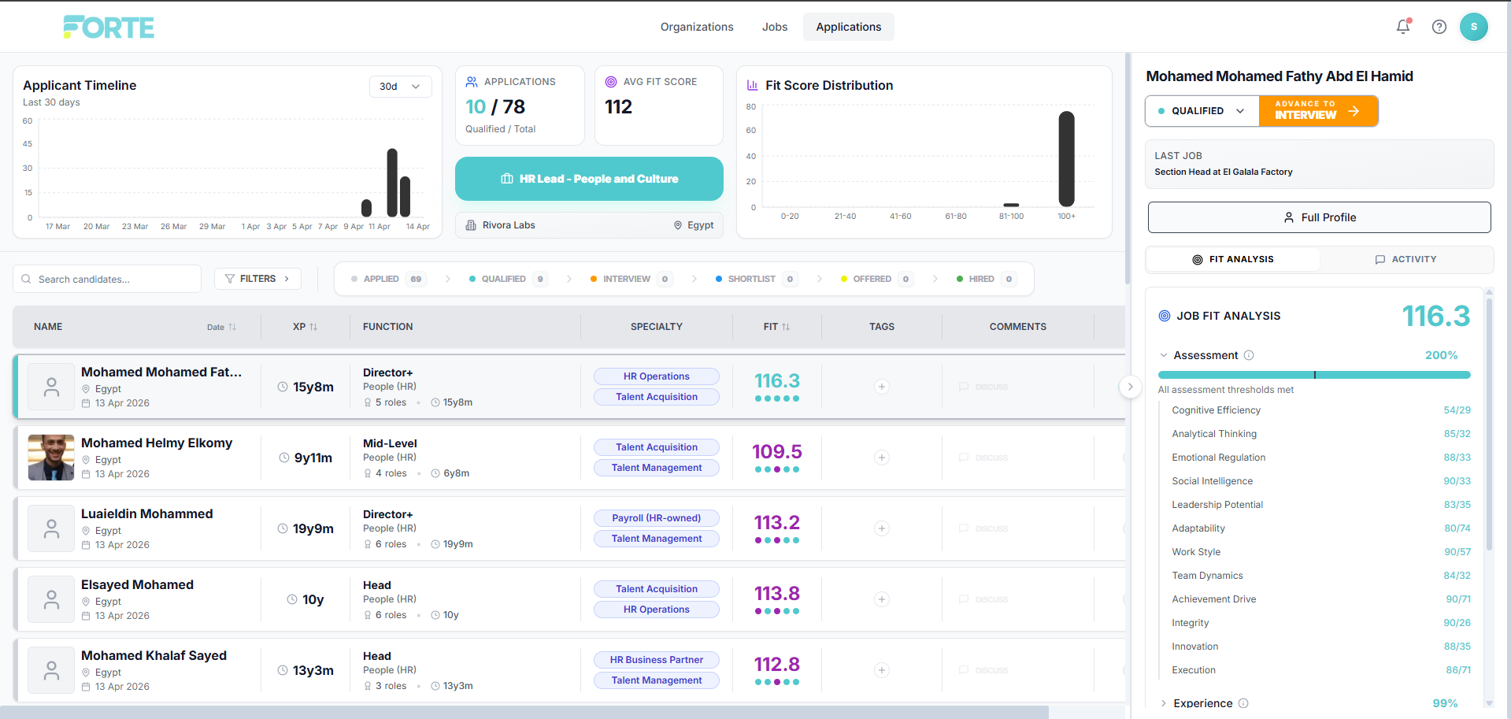The width and height of the screenshot is (1511, 719).
Task: Open the notifications bell
Action: pyautogui.click(x=1403, y=27)
